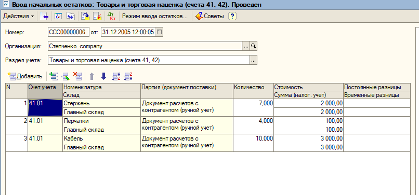Select the lower 3 000,00 tax sum cell
The height and width of the screenshot is (195, 419).
(x=308, y=147)
